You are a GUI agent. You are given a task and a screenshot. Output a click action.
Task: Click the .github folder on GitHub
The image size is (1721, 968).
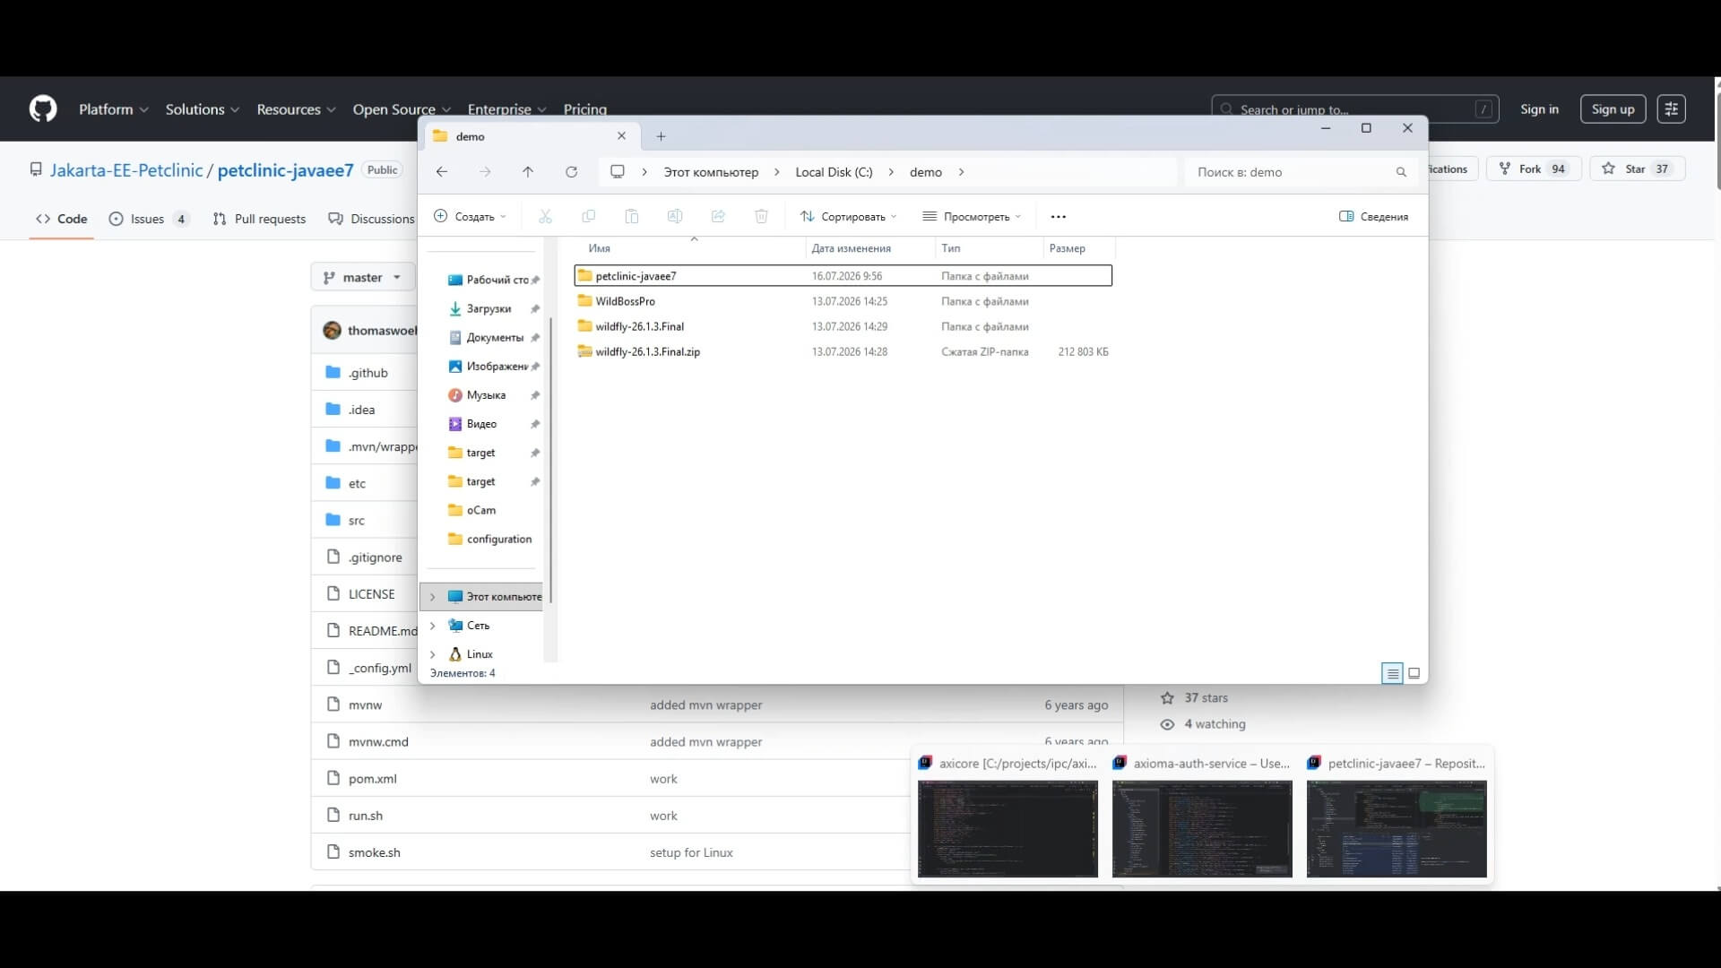[x=368, y=373]
